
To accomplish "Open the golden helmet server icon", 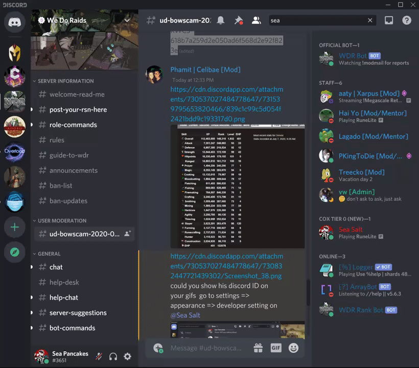I will [15, 53].
